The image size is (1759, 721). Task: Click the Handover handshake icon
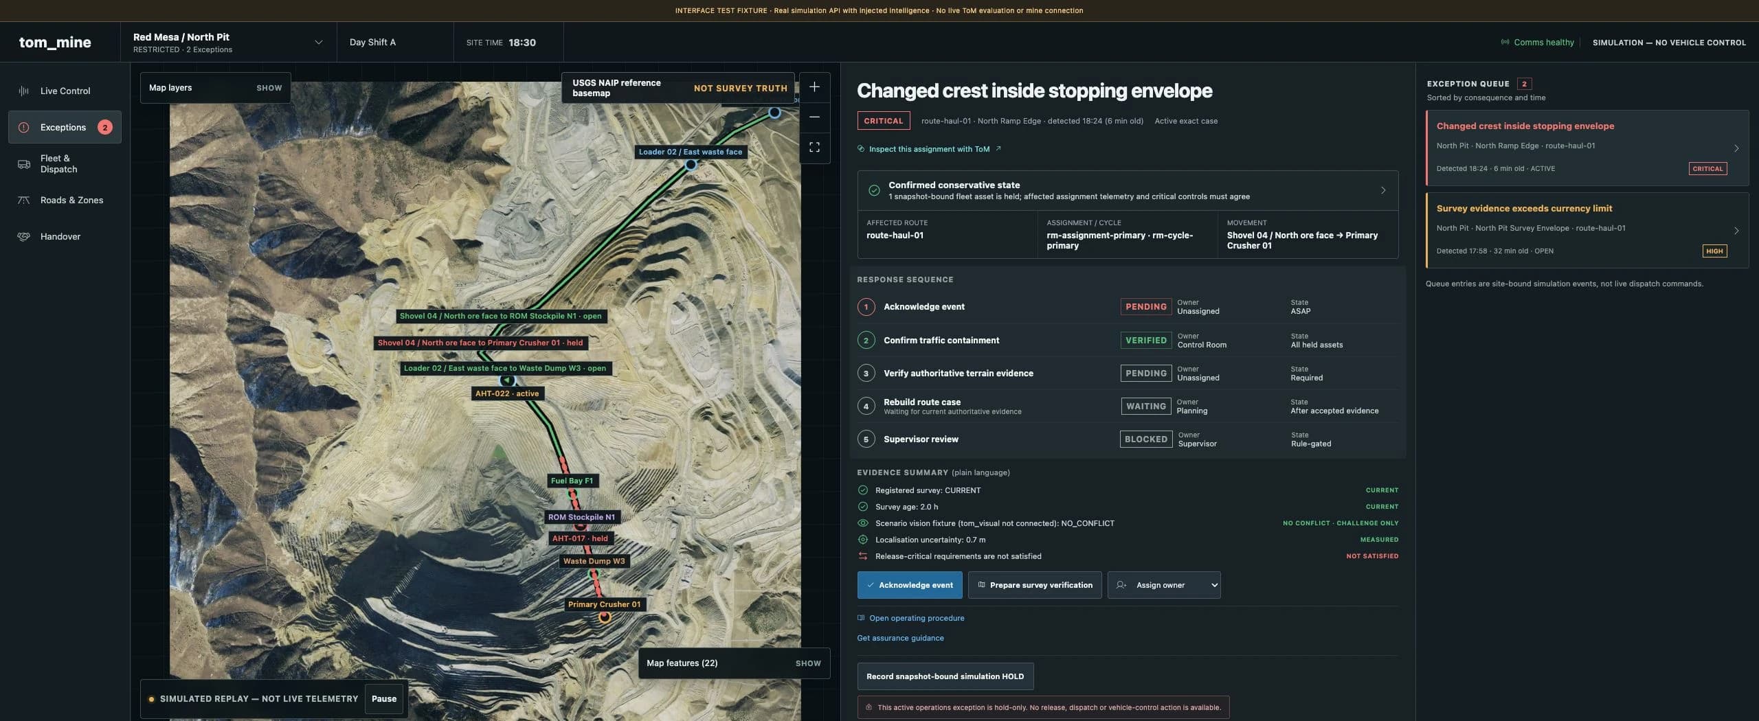24,236
